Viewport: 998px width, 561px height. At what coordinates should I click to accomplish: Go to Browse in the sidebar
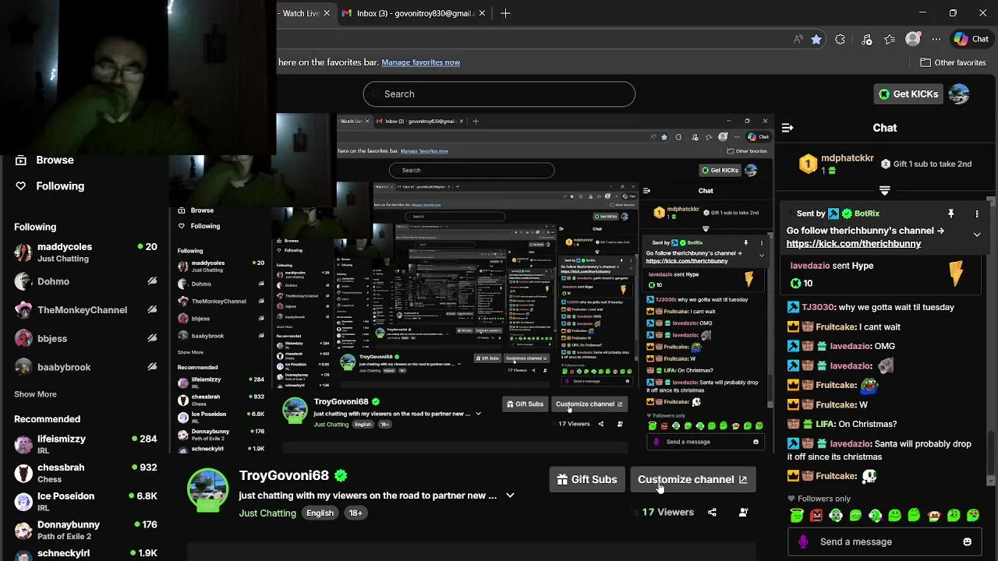[x=44, y=160]
